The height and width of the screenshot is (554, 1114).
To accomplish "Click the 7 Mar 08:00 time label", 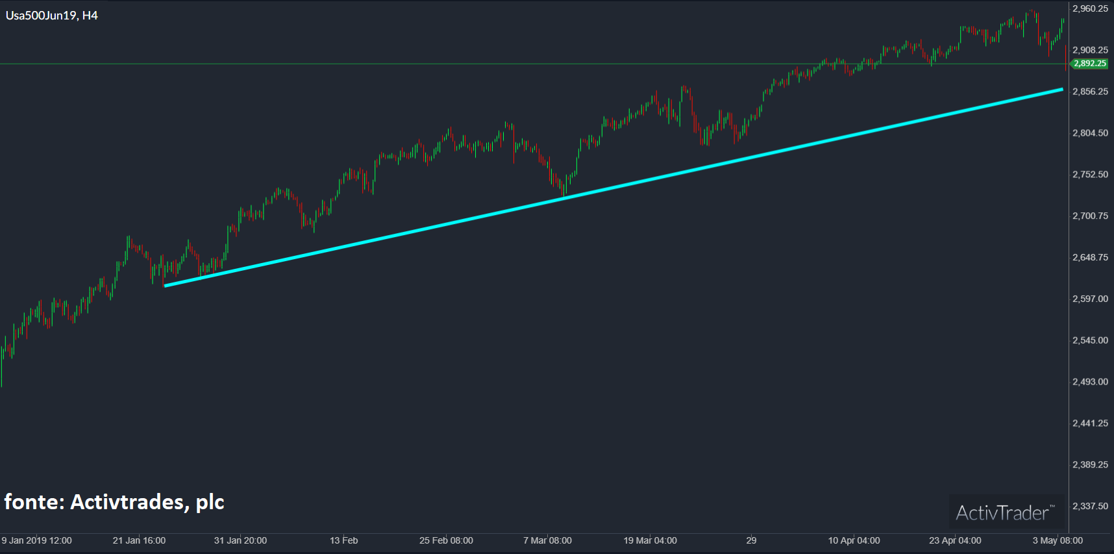I will [x=547, y=540].
